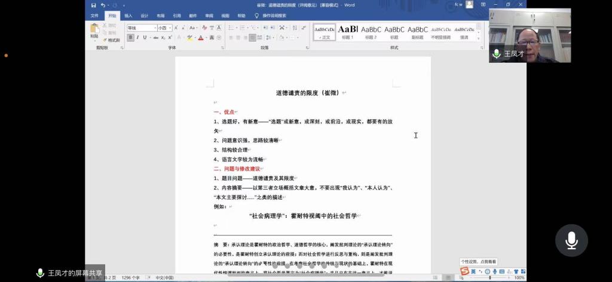Undo the last action in Word
This screenshot has height=282, width=612.
103,5
